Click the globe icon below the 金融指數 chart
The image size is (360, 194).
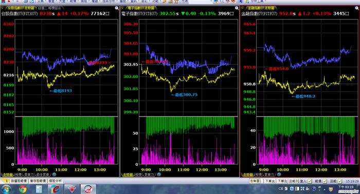279,174
